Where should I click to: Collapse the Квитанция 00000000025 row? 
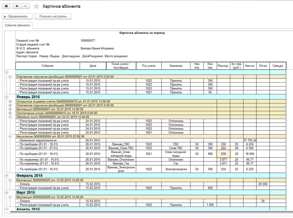tap(10, 180)
